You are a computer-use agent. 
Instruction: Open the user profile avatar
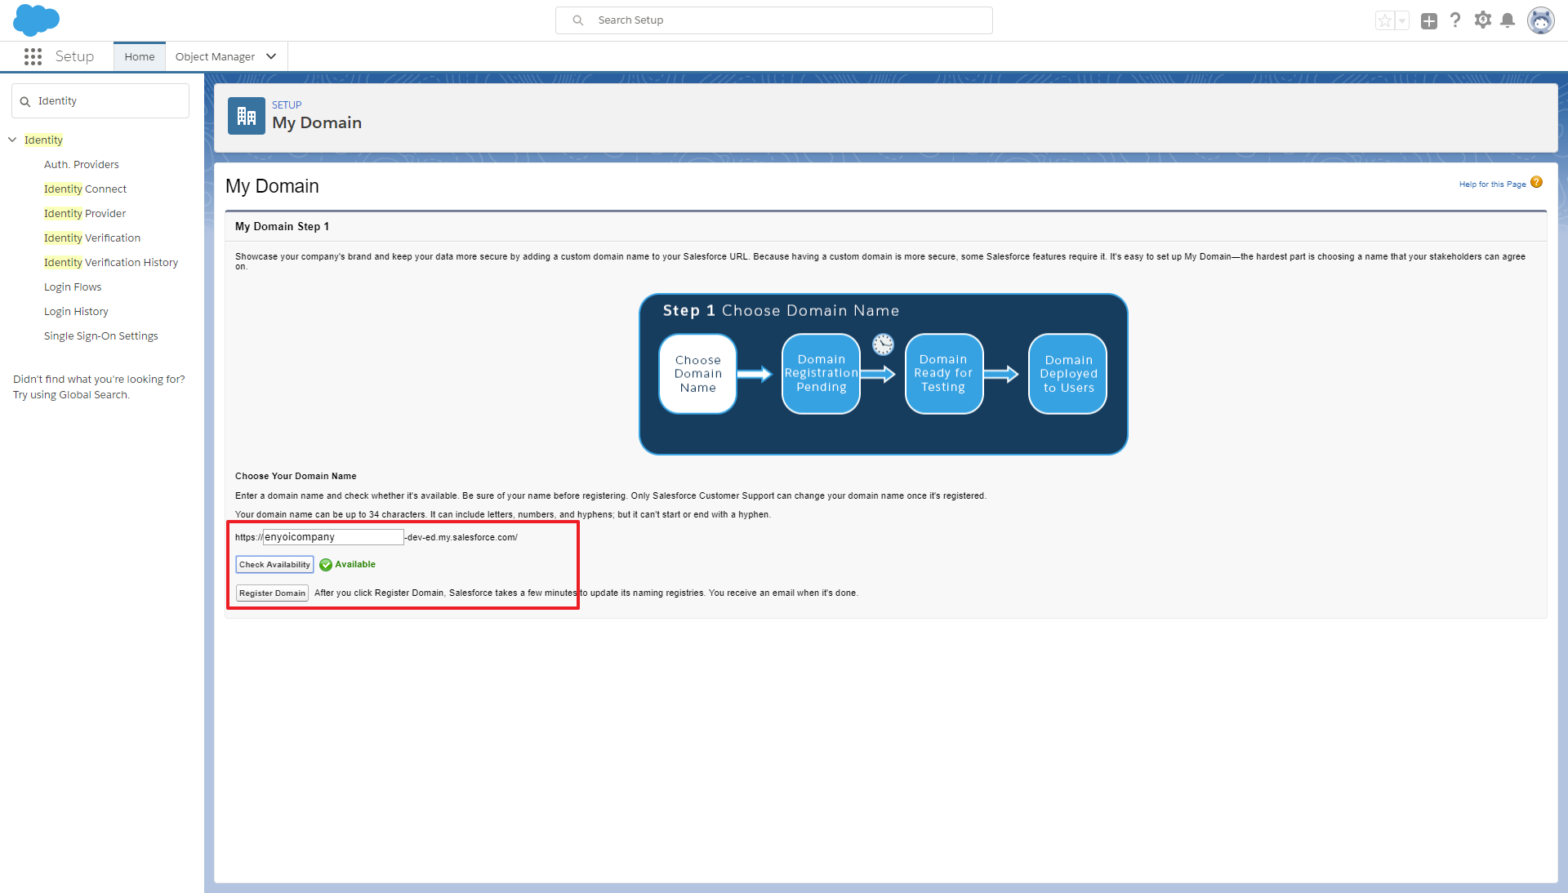click(1541, 20)
